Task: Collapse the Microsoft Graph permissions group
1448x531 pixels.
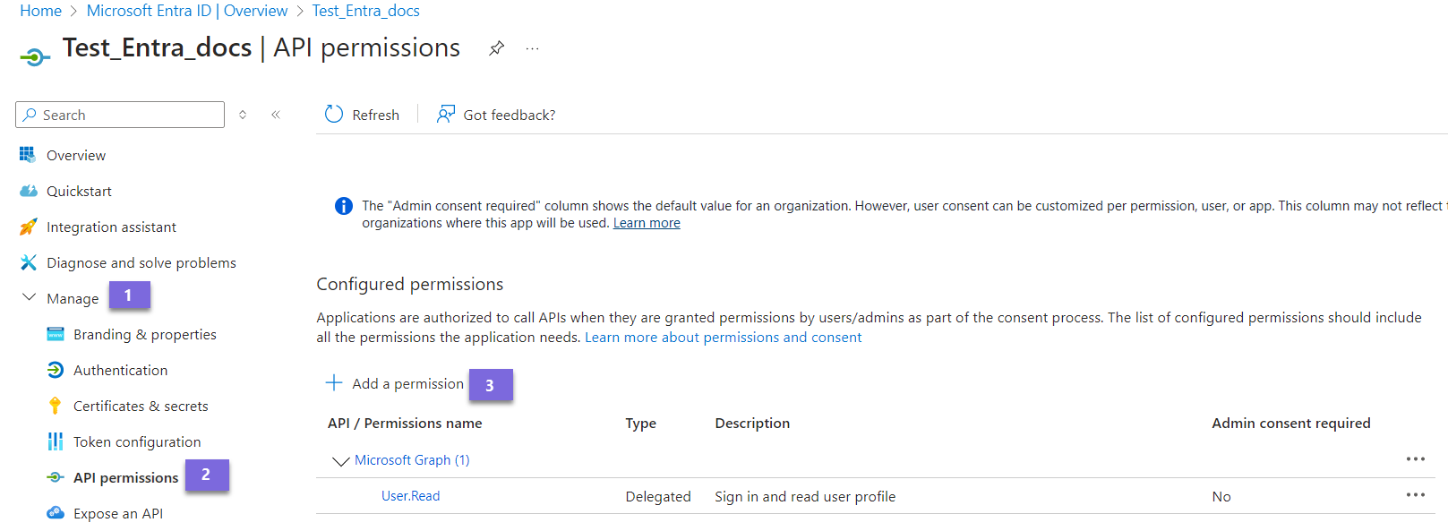Action: (x=340, y=460)
